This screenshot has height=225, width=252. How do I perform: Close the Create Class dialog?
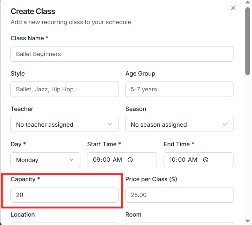233,8
